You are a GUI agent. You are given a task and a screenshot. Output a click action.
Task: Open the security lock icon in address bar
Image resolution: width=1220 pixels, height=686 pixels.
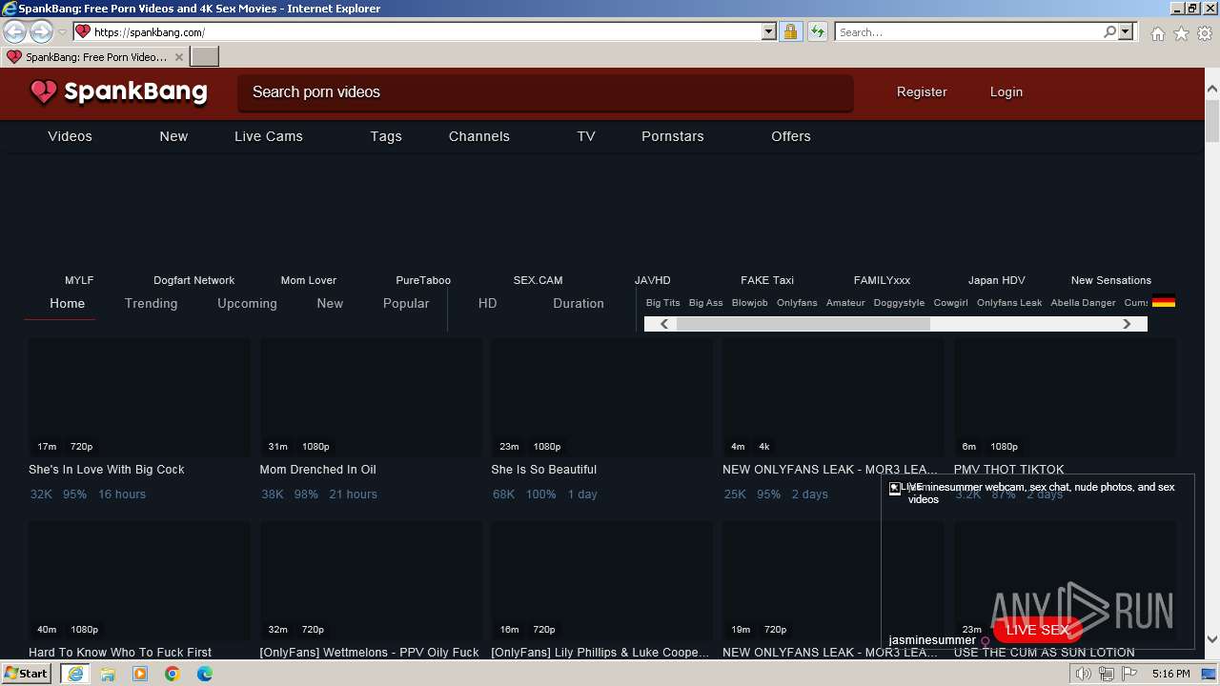coord(790,31)
